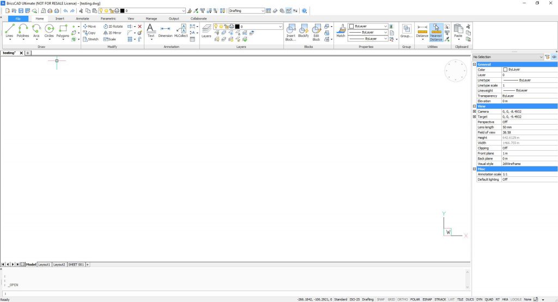The image size is (558, 302).
Task: Click the Insert Block tool
Action: click(291, 32)
